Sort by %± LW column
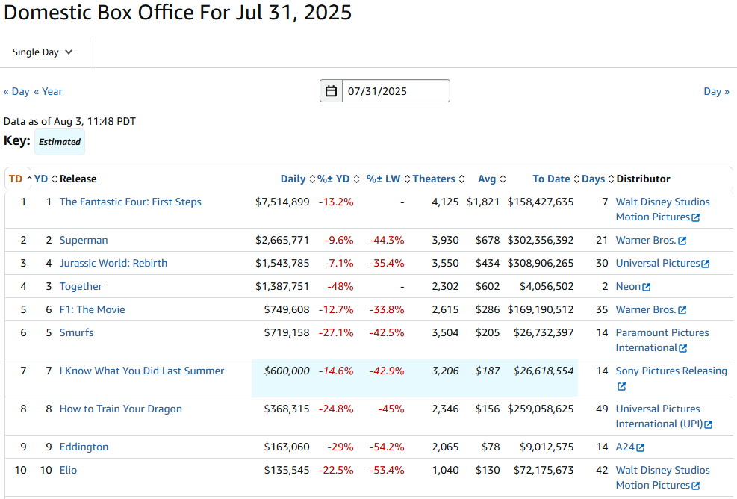The height and width of the screenshot is (499, 737). [388, 179]
